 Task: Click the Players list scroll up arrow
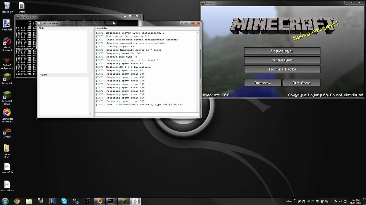90,79
